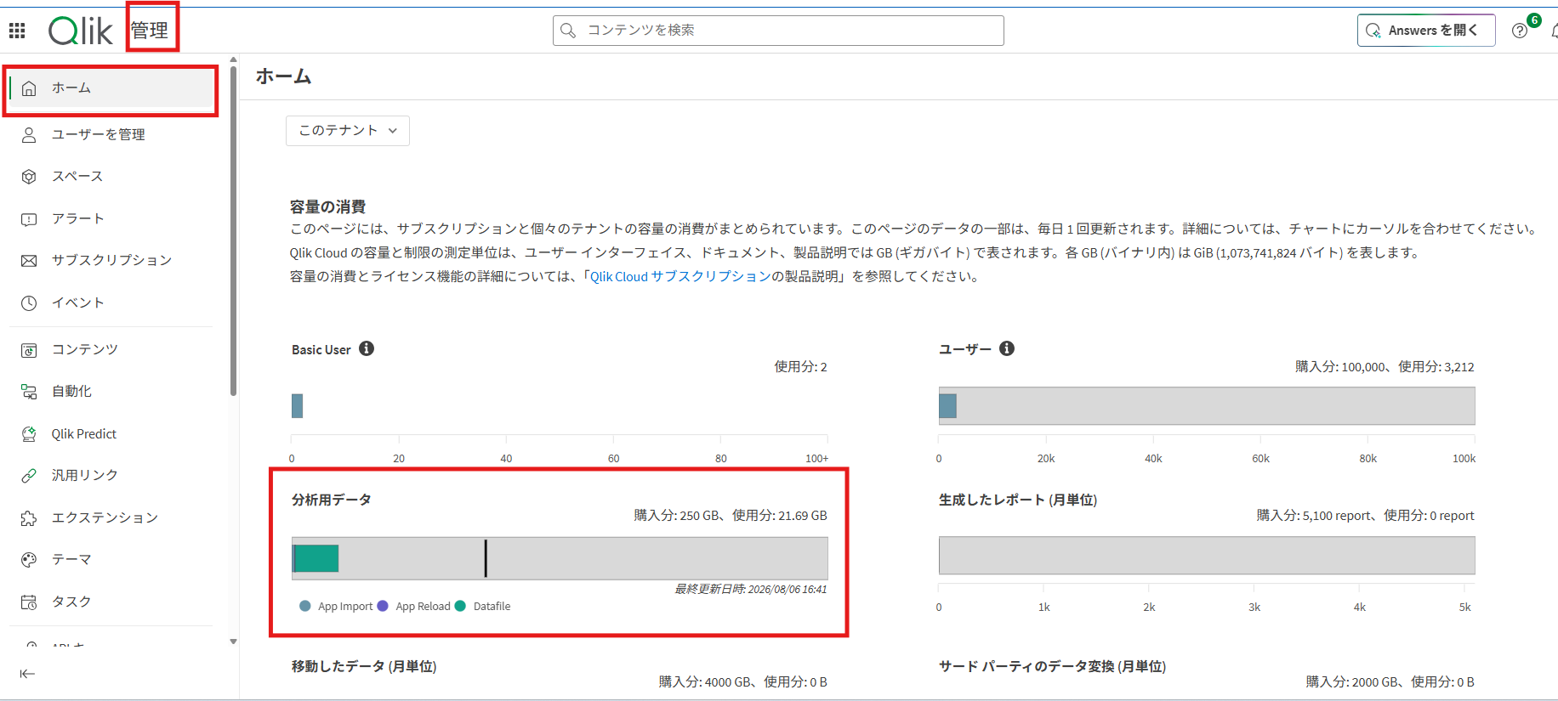The image size is (1558, 701).
Task: Toggle Datafile legend item
Action: pyautogui.click(x=483, y=607)
